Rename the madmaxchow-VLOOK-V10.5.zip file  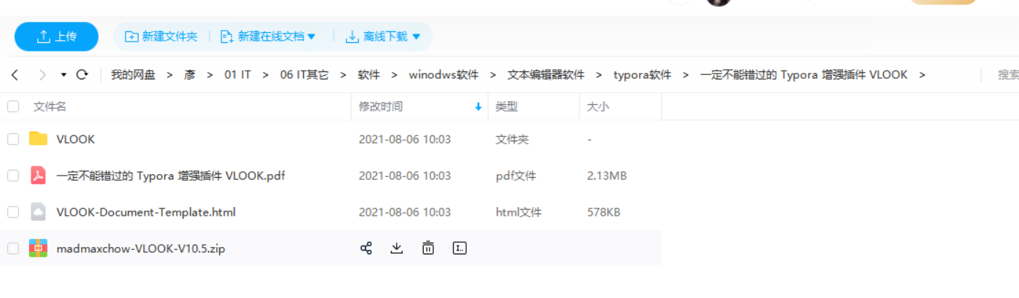coord(459,248)
